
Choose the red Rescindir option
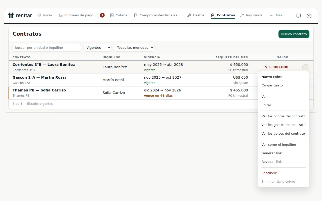click(x=284, y=173)
